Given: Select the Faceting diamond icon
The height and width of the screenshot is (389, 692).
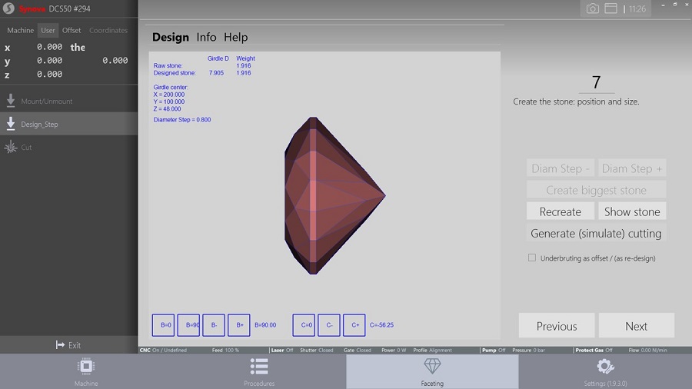Looking at the screenshot, I should tap(432, 366).
